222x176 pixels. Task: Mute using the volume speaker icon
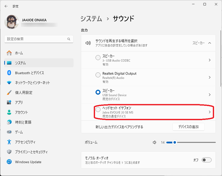[x=154, y=142]
